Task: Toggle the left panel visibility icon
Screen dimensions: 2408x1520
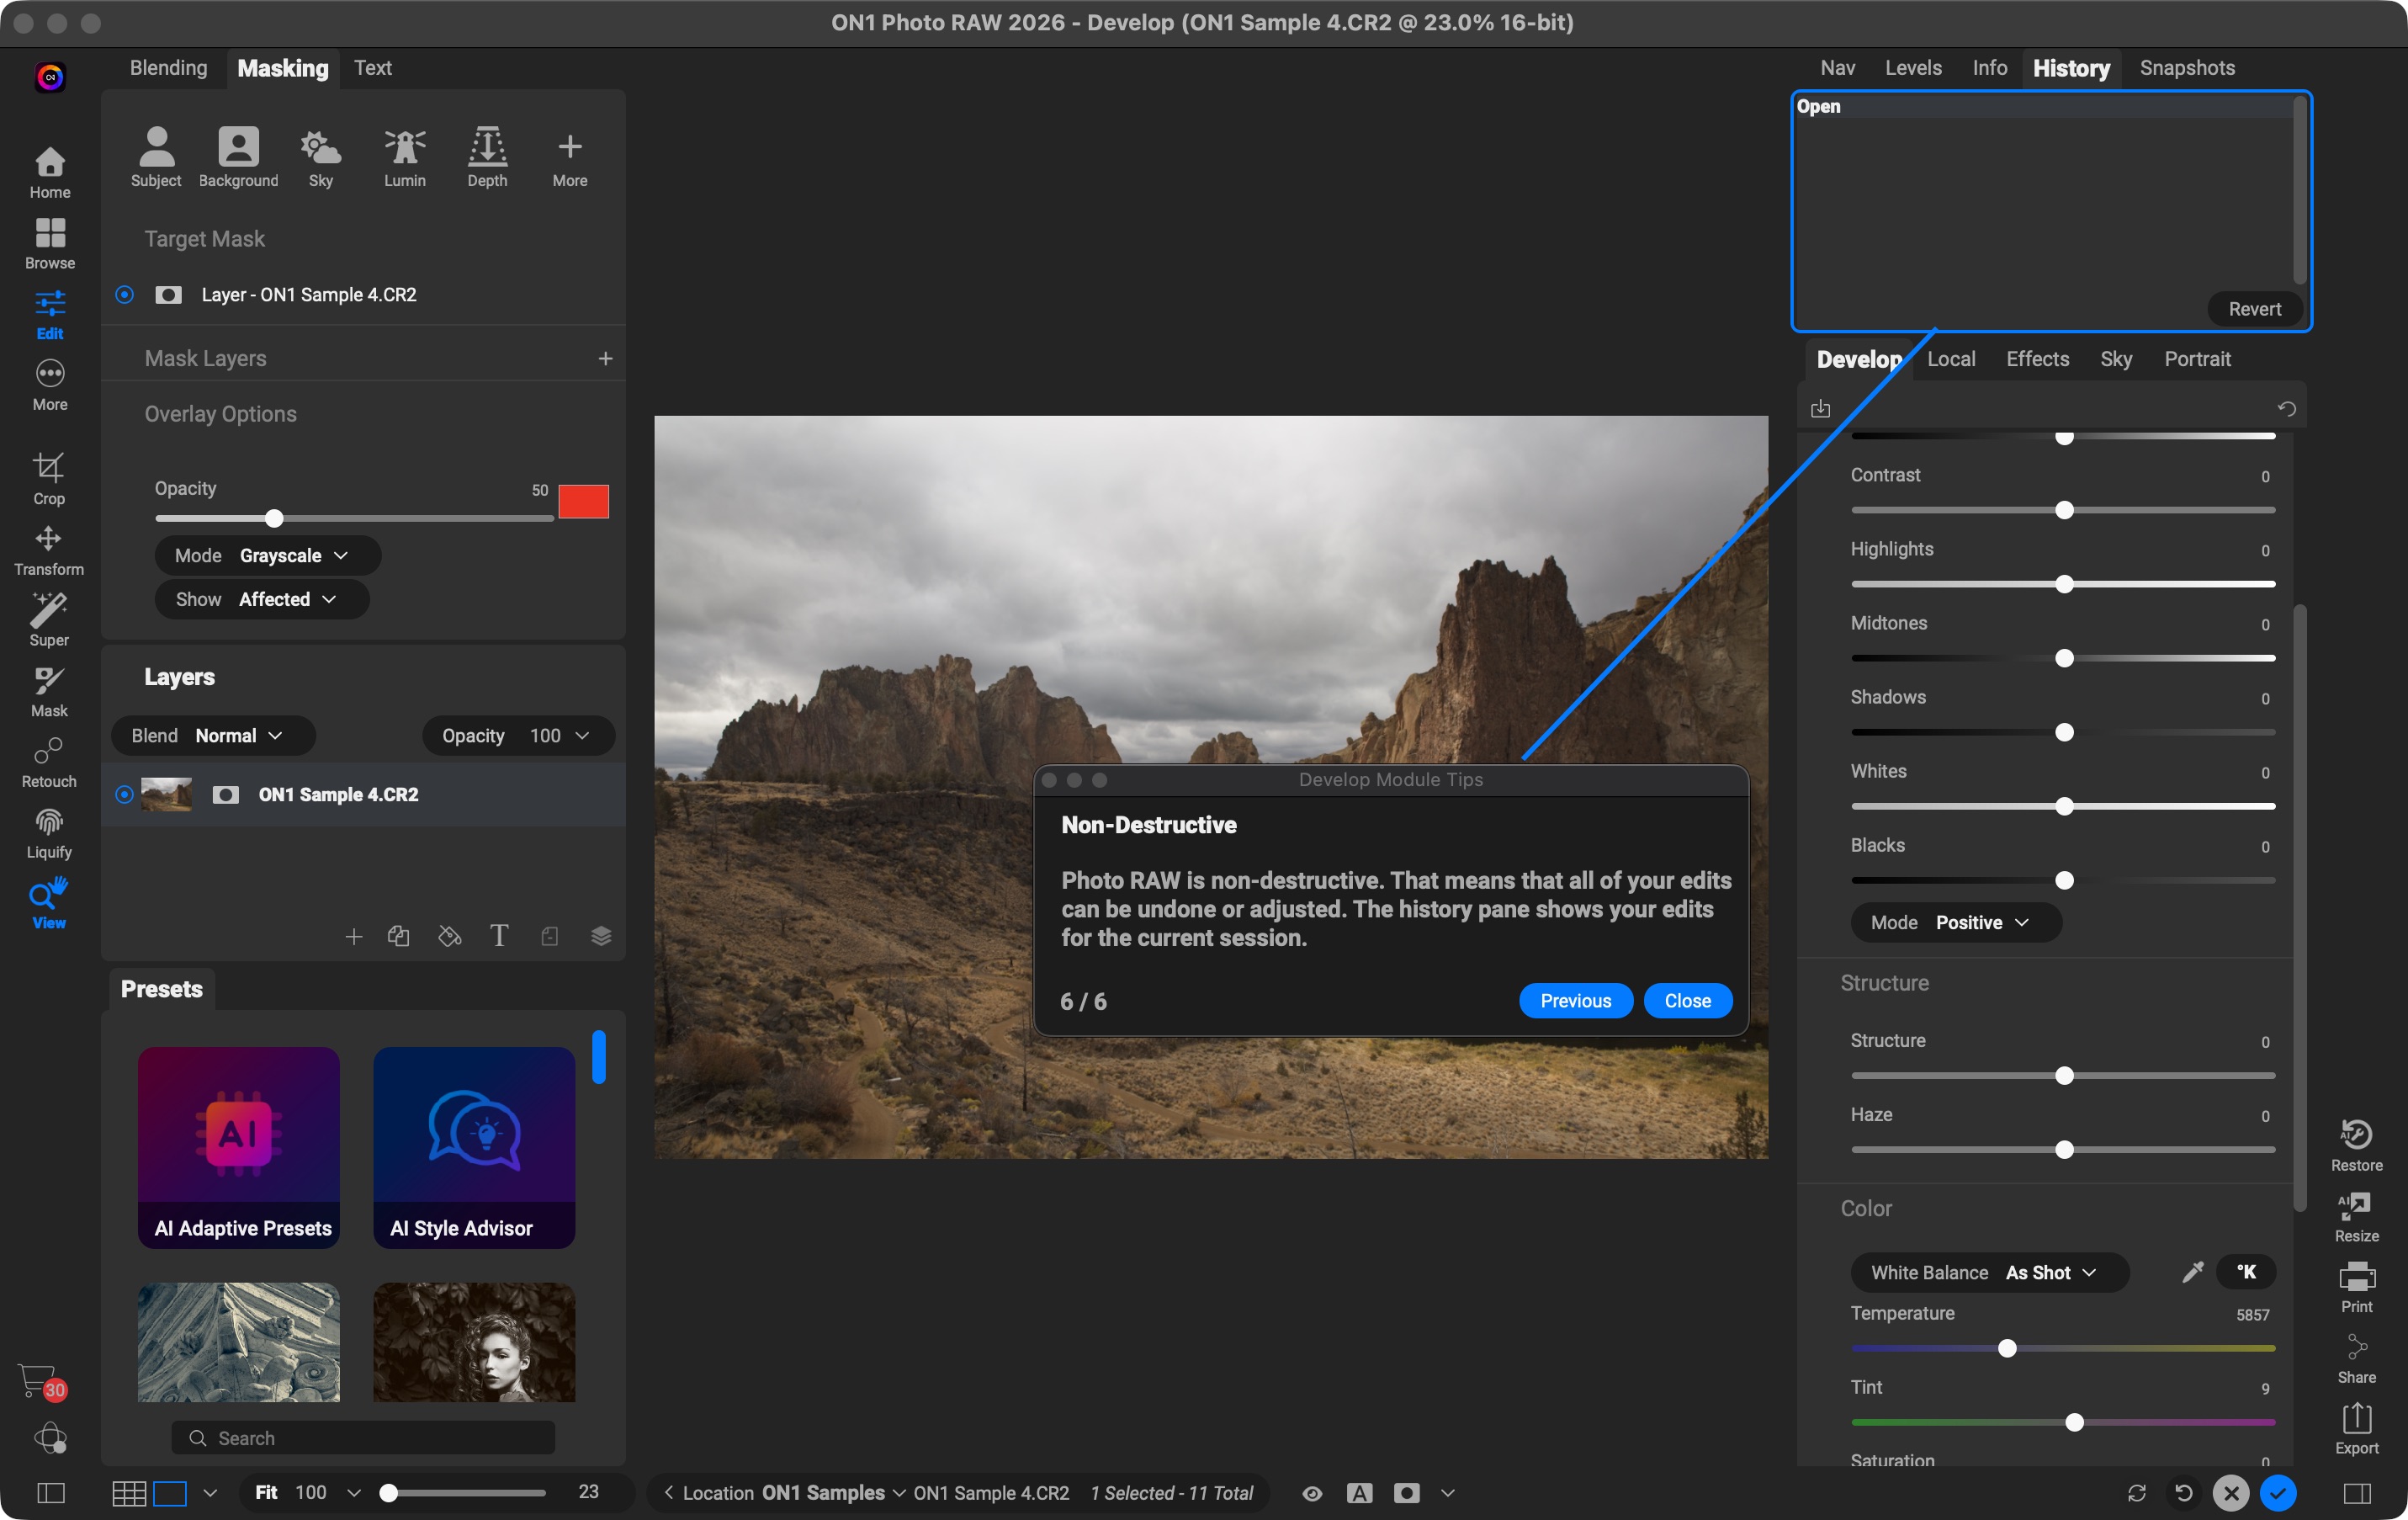Action: [50, 1493]
